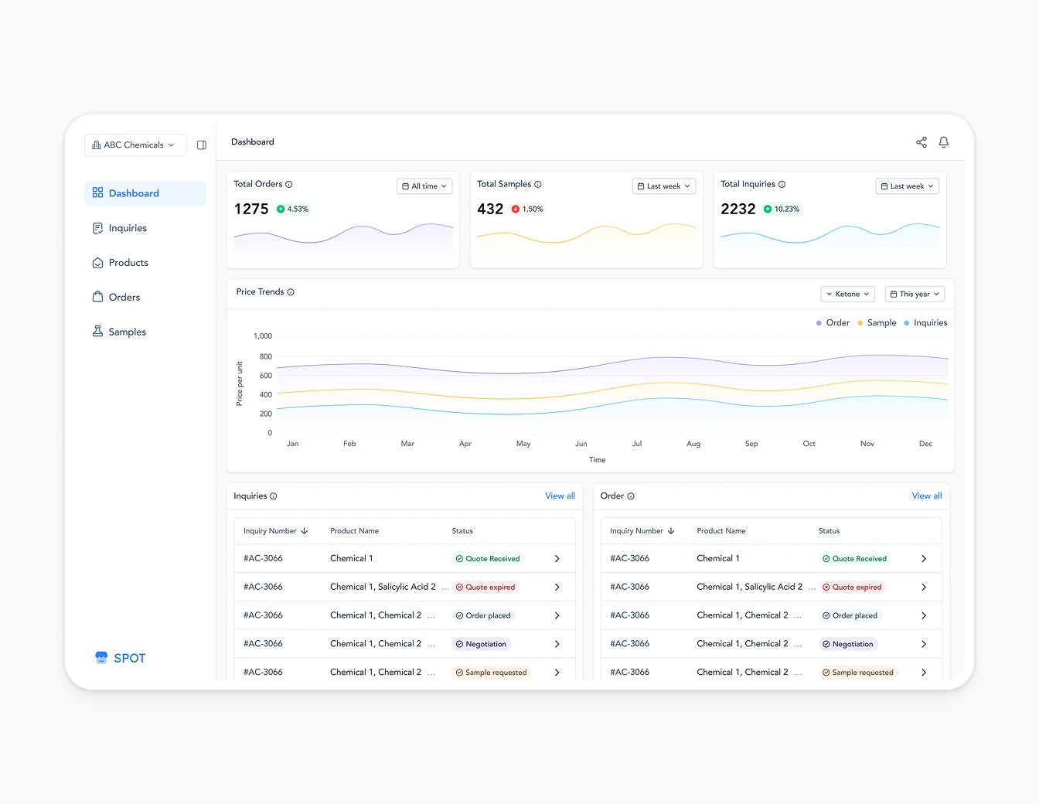Screen dimensions: 1039x804
Task: Toggle the Sample legend in Price Trends
Action: pos(877,322)
